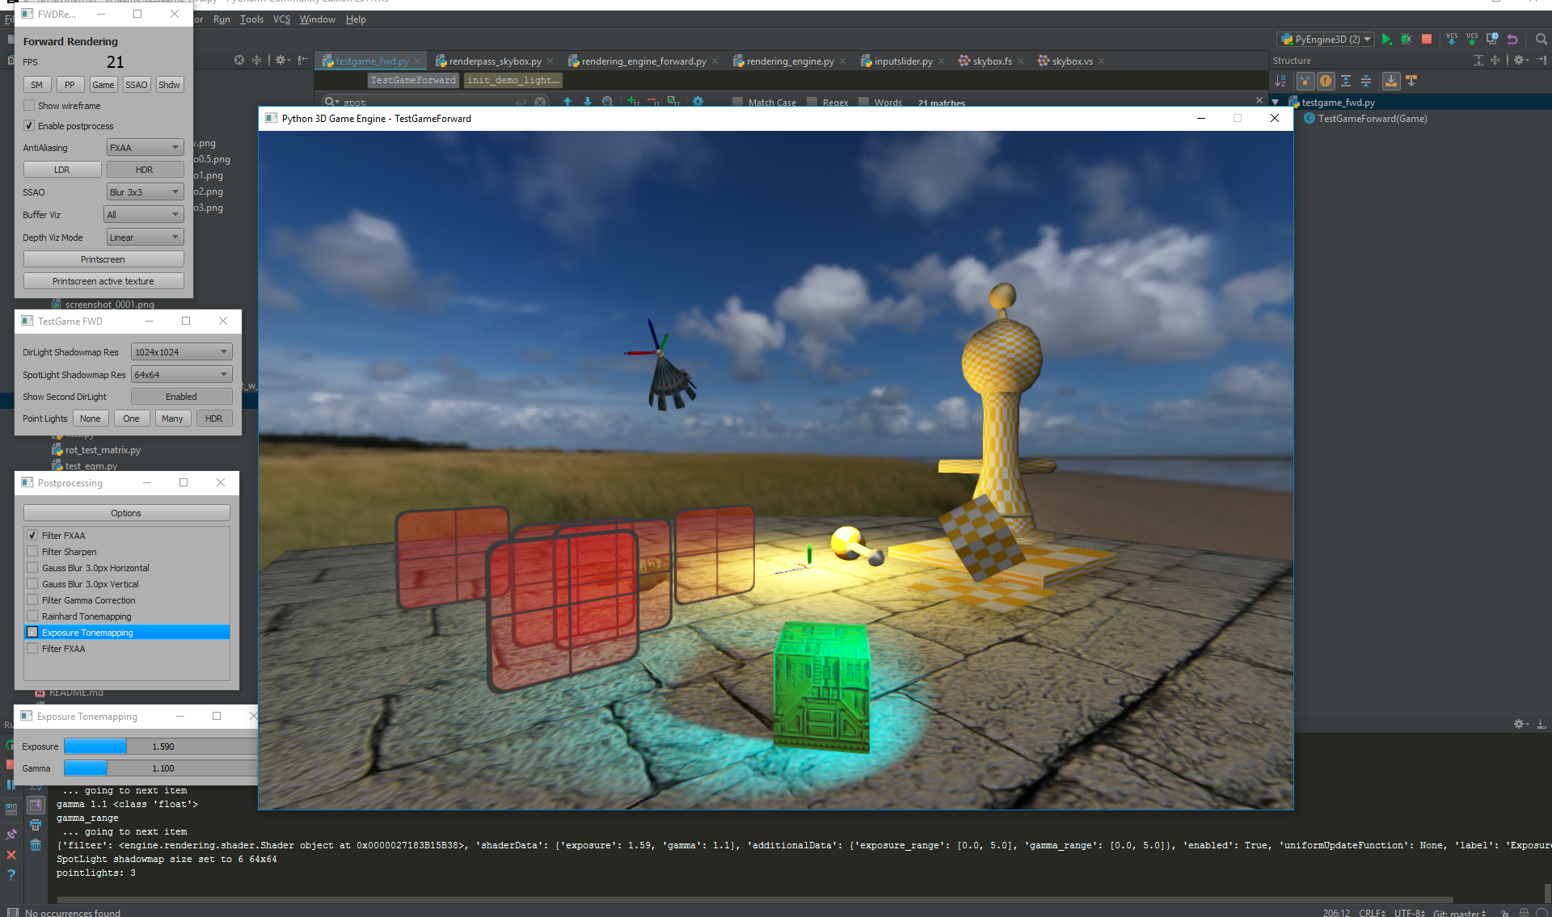Collapse the testgame_fwd.py node in the Structure tree
Viewport: 1552px width, 917px height.
pyautogui.click(x=1276, y=103)
